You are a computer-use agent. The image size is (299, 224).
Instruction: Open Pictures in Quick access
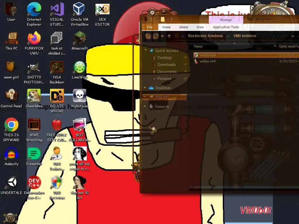[164, 79]
